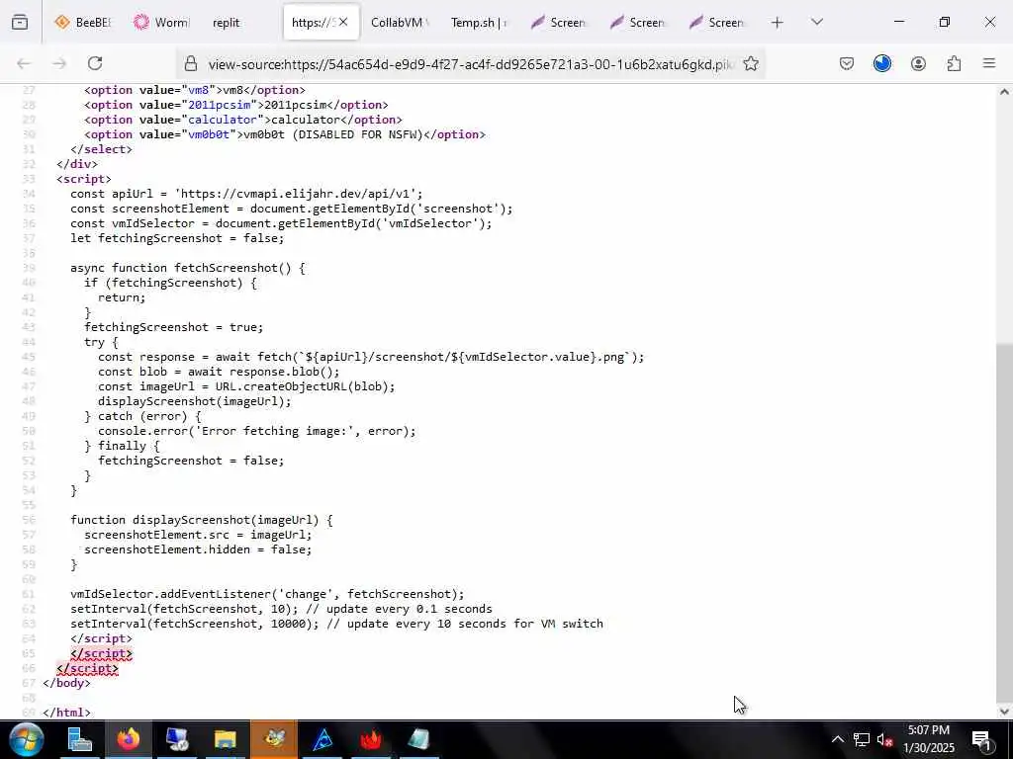Open the BeeBEEP bee taskbar icon

point(274,739)
